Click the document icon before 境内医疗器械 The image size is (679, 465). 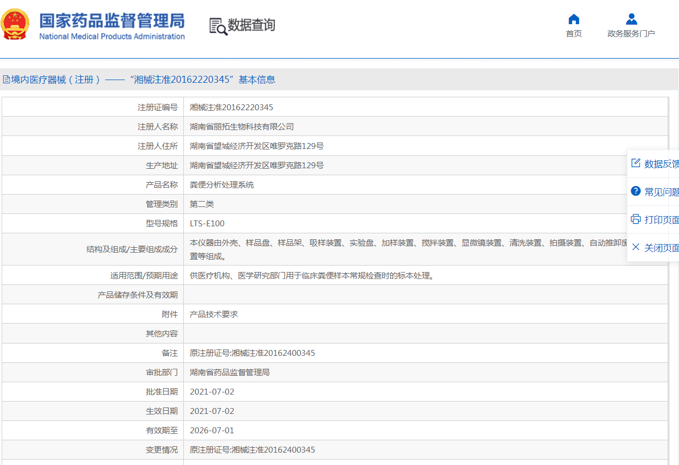(x=6, y=80)
